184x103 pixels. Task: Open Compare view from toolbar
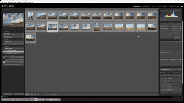point(32,94)
